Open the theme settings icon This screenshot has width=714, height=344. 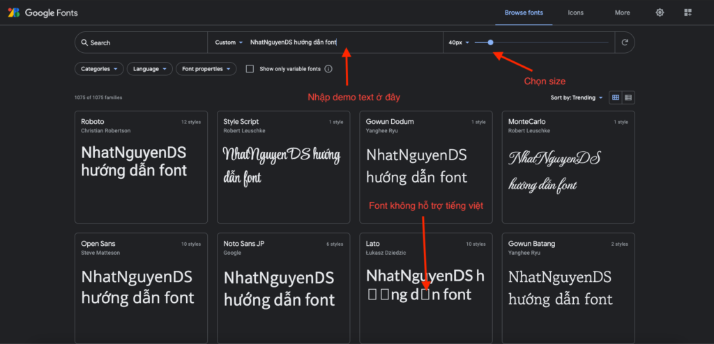click(660, 13)
